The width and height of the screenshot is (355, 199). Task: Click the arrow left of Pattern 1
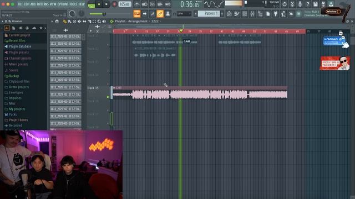pos(196,14)
